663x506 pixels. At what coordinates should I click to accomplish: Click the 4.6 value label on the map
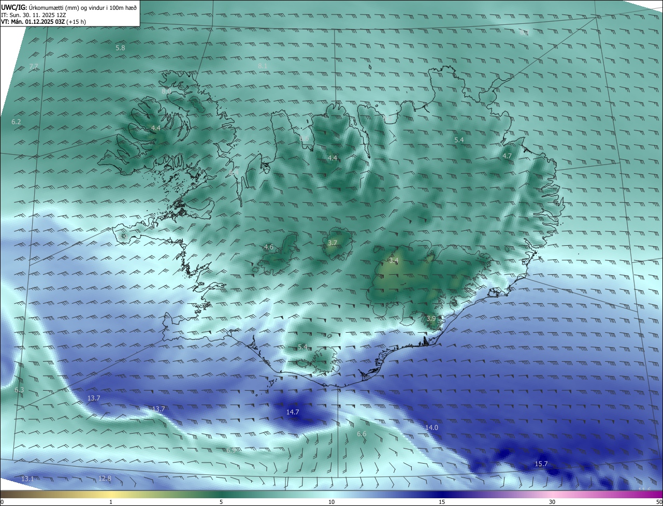click(268, 247)
